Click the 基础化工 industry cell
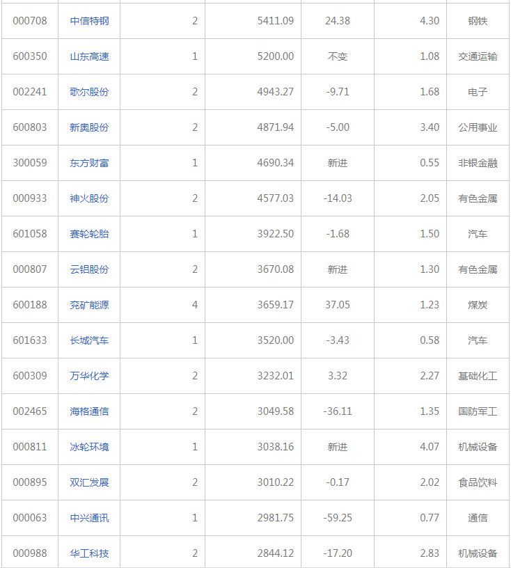Viewport: 511px width, 568px height. [478, 376]
